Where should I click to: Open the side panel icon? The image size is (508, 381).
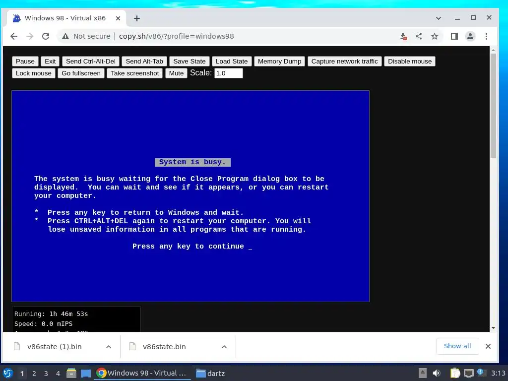click(454, 36)
